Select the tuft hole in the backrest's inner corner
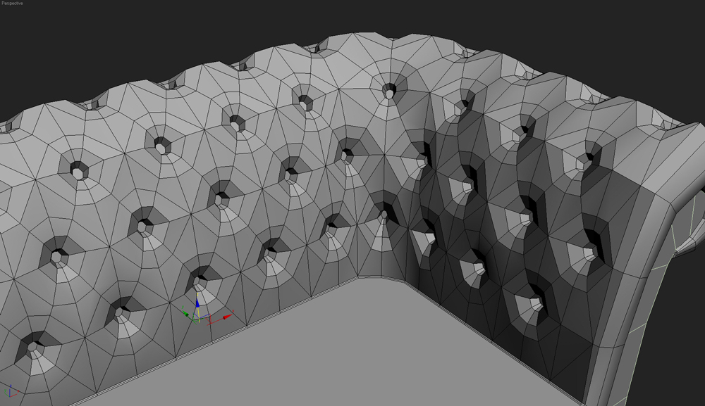This screenshot has width=705, height=406. click(386, 214)
